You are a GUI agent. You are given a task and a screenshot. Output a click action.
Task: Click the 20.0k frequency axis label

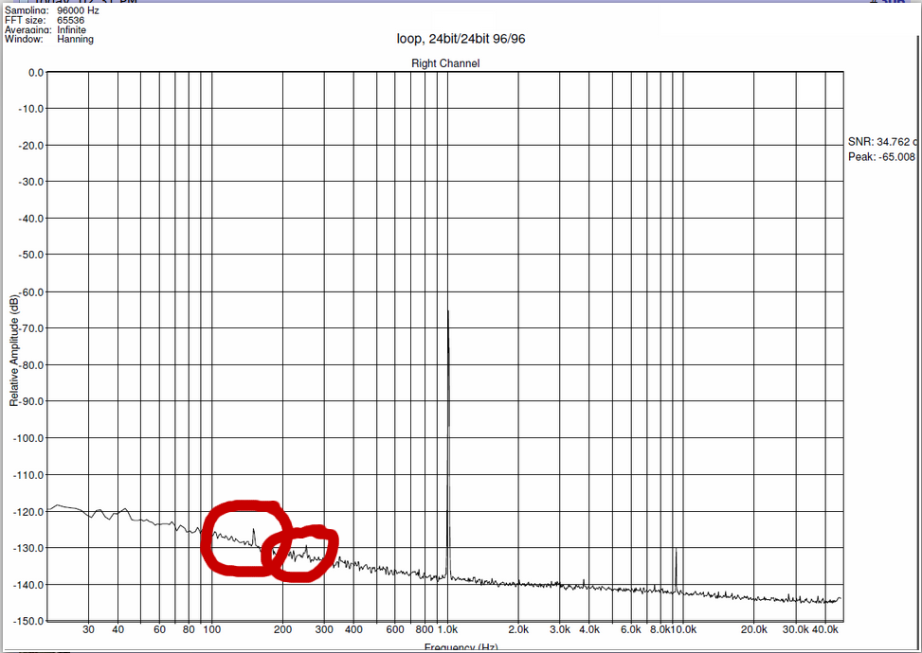(754, 629)
